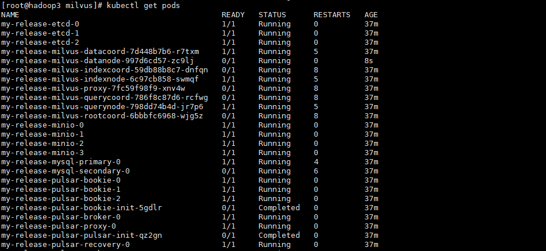546x251 pixels.
Task: Select the milvus-querynode-798dd74b4d-jr7p6 pod name
Action: 102,106
